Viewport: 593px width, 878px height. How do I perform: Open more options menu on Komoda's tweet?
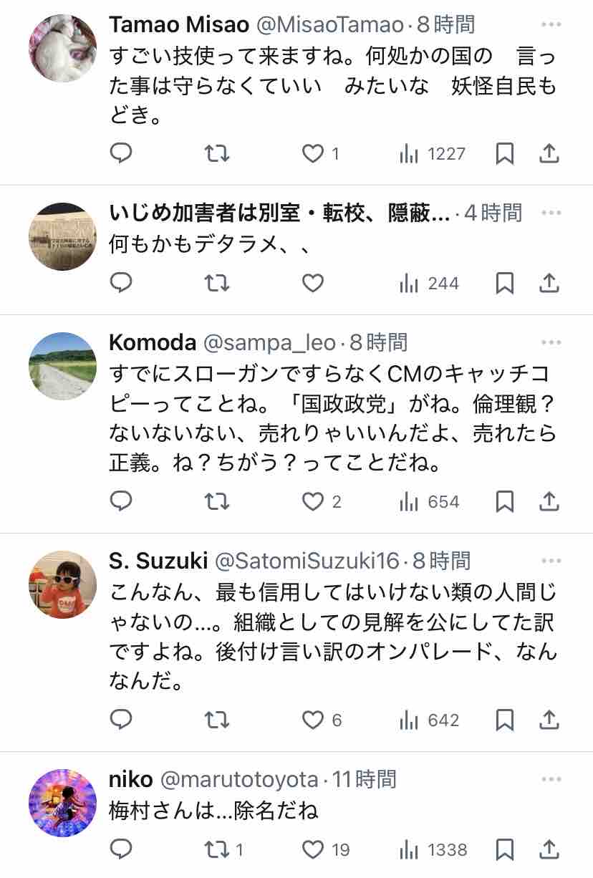(551, 342)
